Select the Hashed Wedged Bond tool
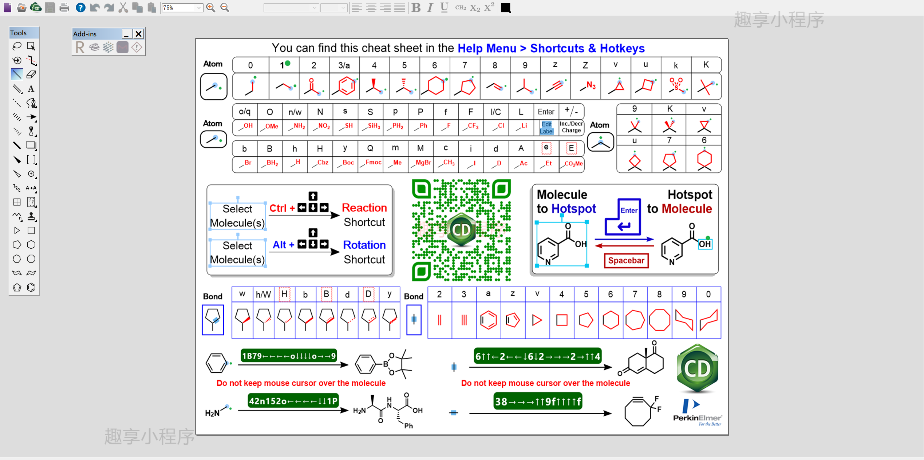This screenshot has width=924, height=460. point(17,131)
